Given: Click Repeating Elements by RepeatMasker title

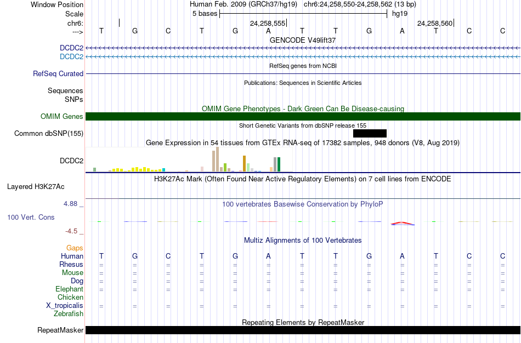Looking at the screenshot, I should point(303,322).
